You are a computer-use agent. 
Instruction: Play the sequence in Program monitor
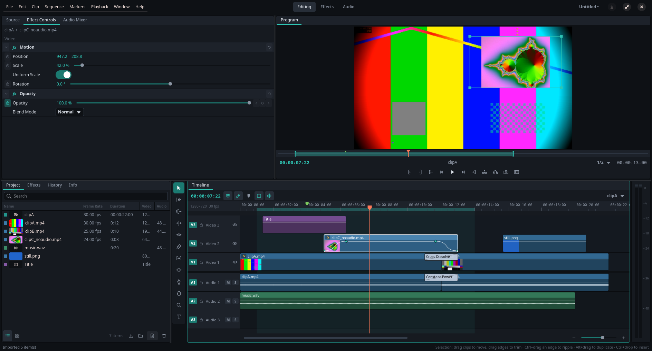coord(452,172)
